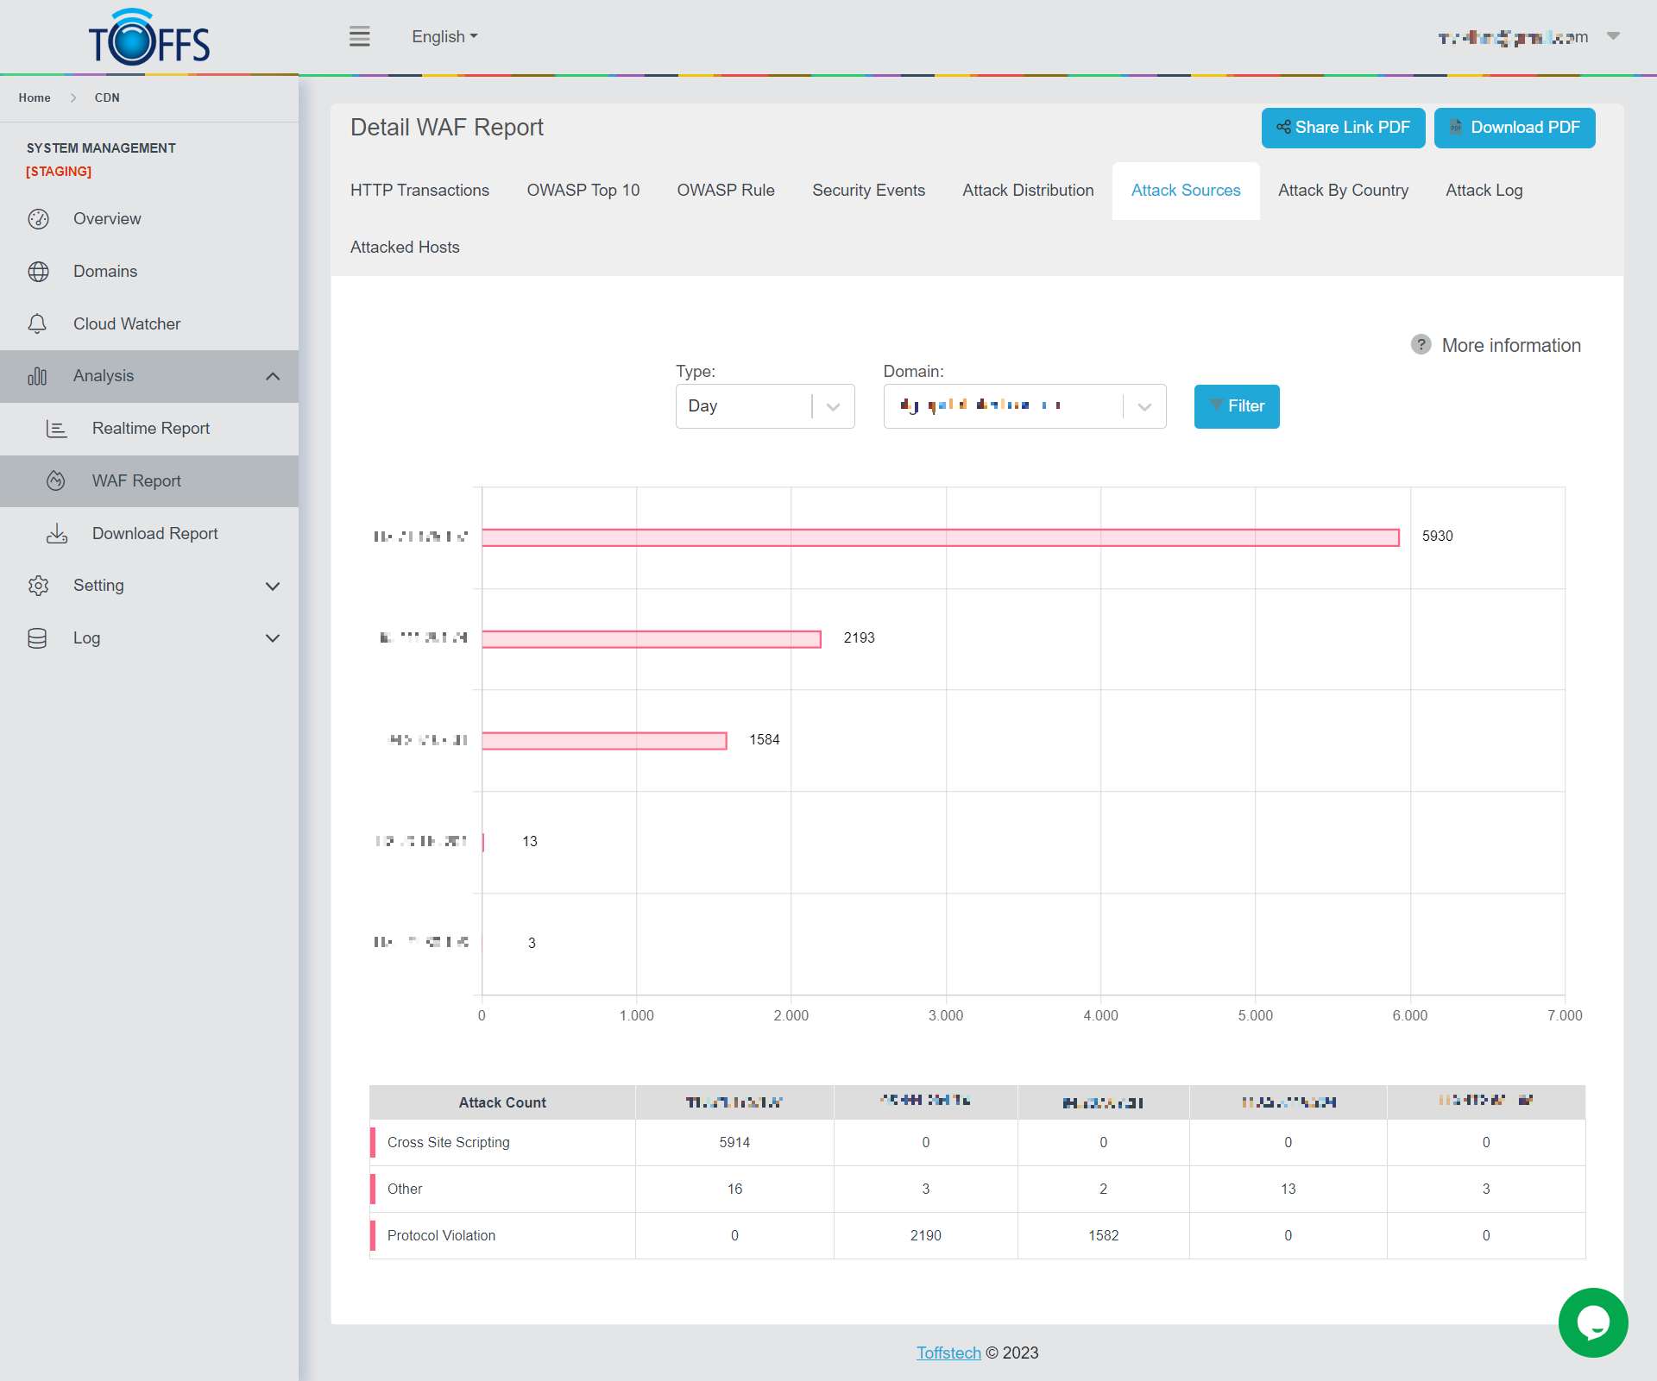Click the Log database icon
The width and height of the screenshot is (1657, 1381).
point(38,638)
